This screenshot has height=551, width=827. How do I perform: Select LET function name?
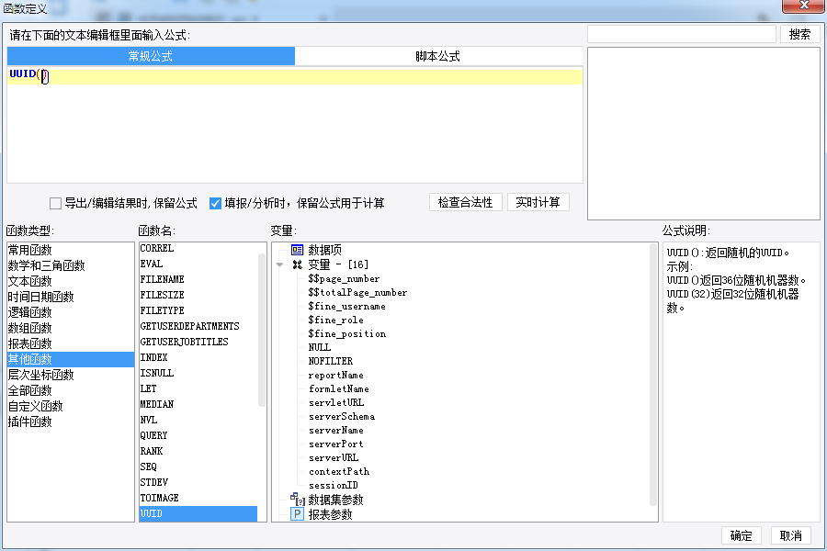click(x=198, y=388)
